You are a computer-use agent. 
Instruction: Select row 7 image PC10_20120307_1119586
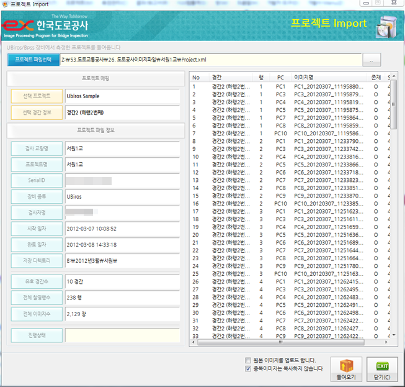(289, 134)
